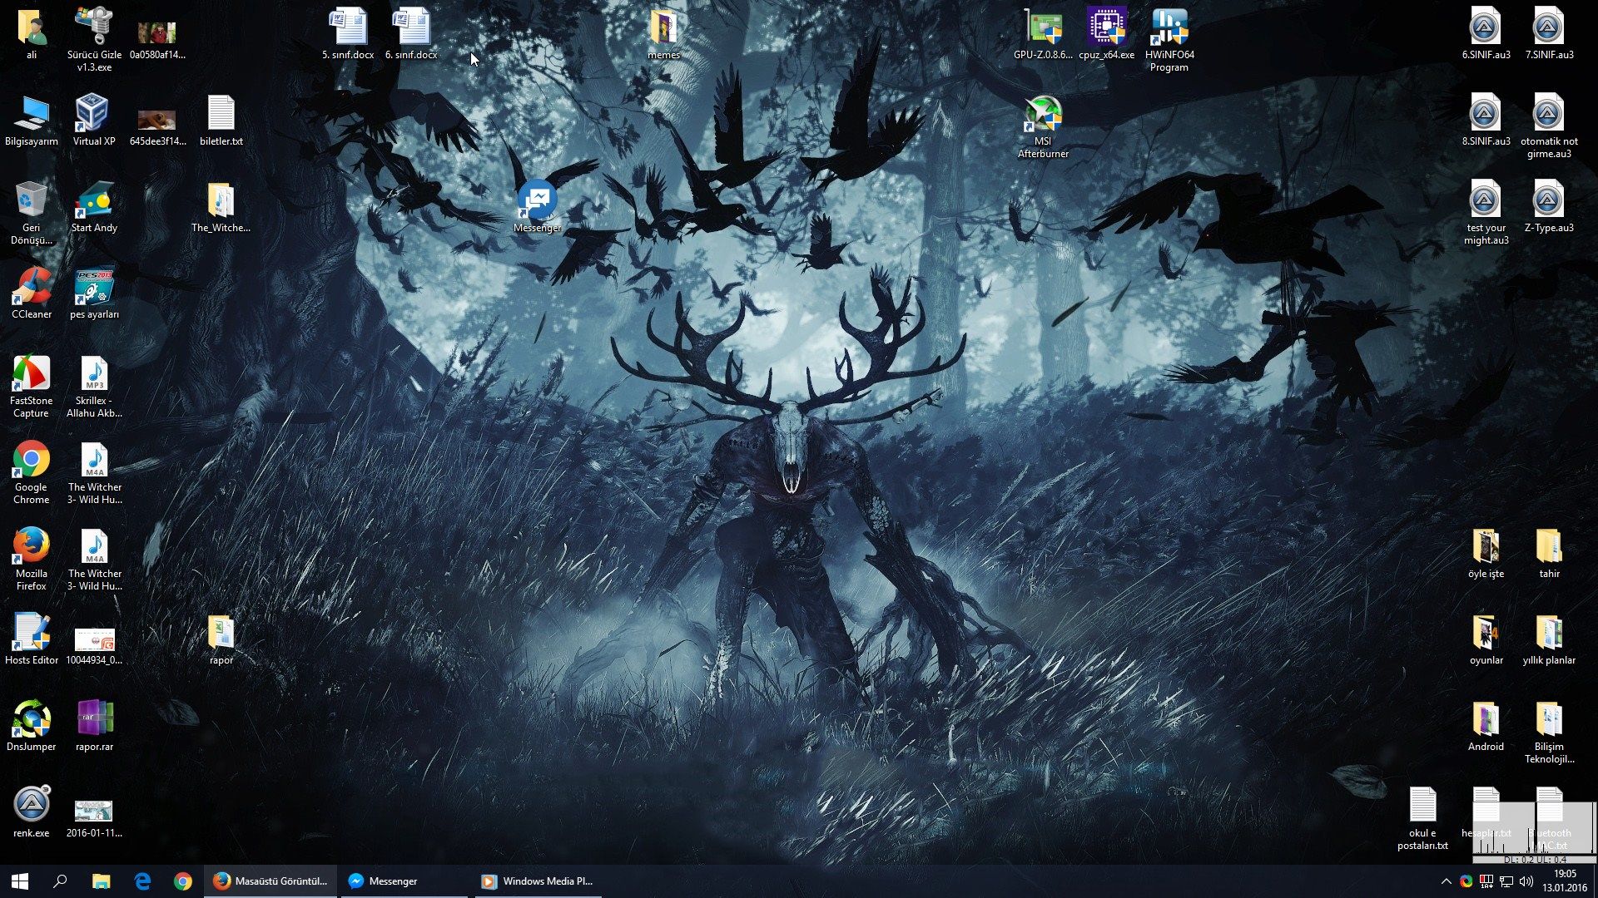
Task: Select the Google Chrome desktop shortcut
Action: click(32, 461)
